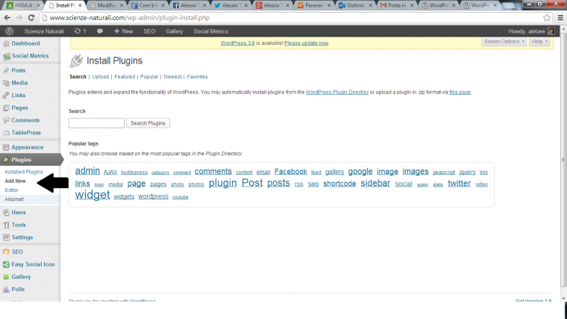Open Installed Plugins submenu item
This screenshot has height=319, width=567.
pos(24,172)
